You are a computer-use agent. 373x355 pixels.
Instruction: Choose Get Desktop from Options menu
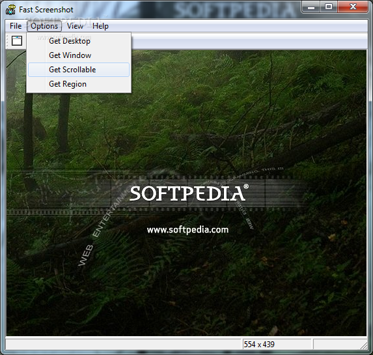[79, 41]
